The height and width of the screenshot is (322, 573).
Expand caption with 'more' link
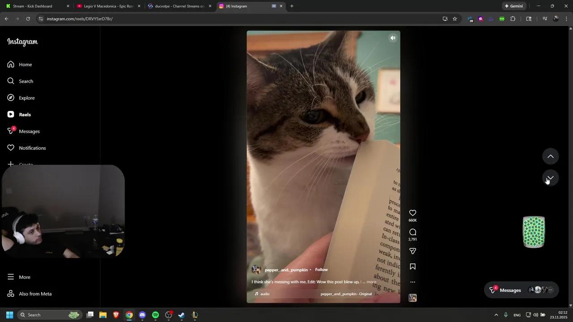[372, 282]
